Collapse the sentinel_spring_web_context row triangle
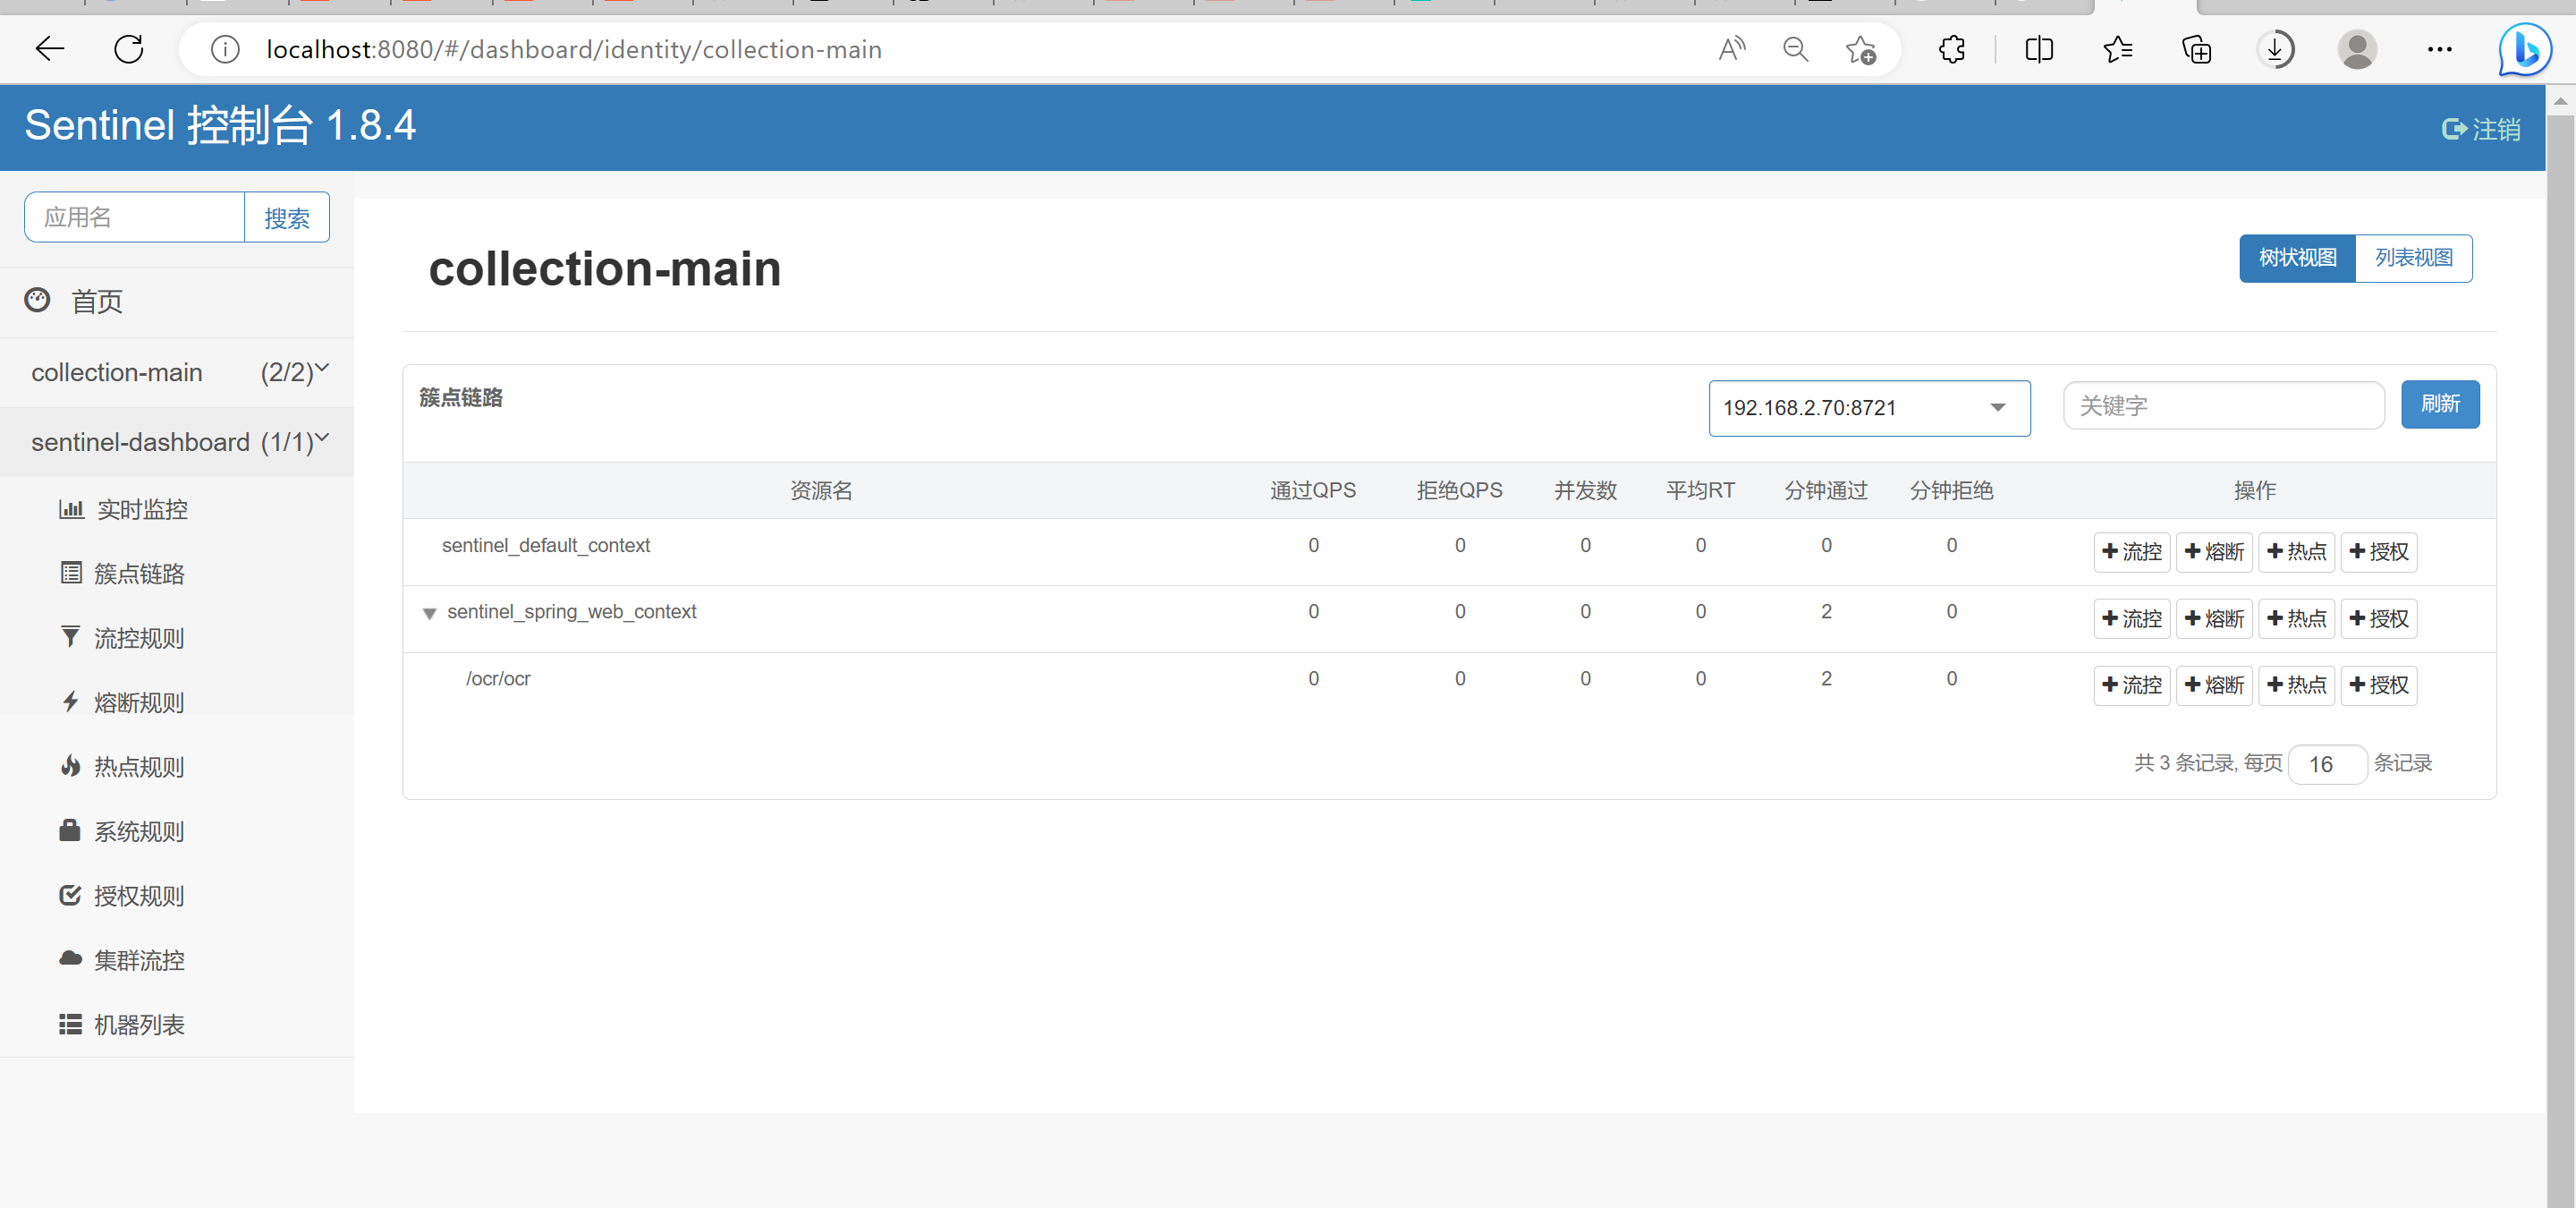This screenshot has height=1208, width=2576. [429, 614]
